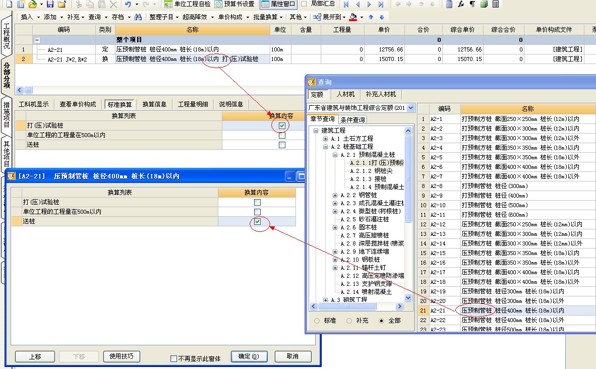Screen dimensions: 596x369
Task: Open the calculator icon
Action: pyautogui.click(x=449, y=4)
